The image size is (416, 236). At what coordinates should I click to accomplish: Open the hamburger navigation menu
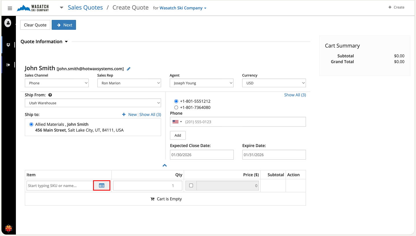[x=10, y=8]
